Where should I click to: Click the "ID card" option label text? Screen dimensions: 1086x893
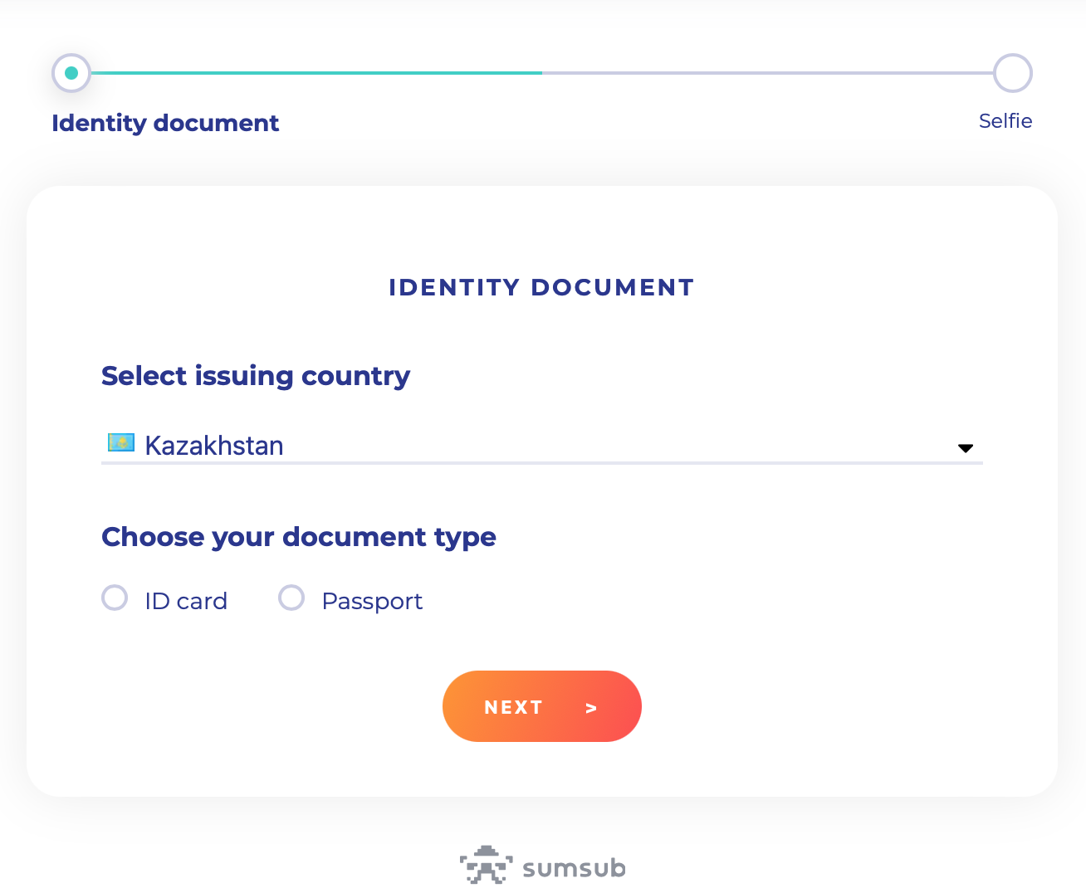186,601
